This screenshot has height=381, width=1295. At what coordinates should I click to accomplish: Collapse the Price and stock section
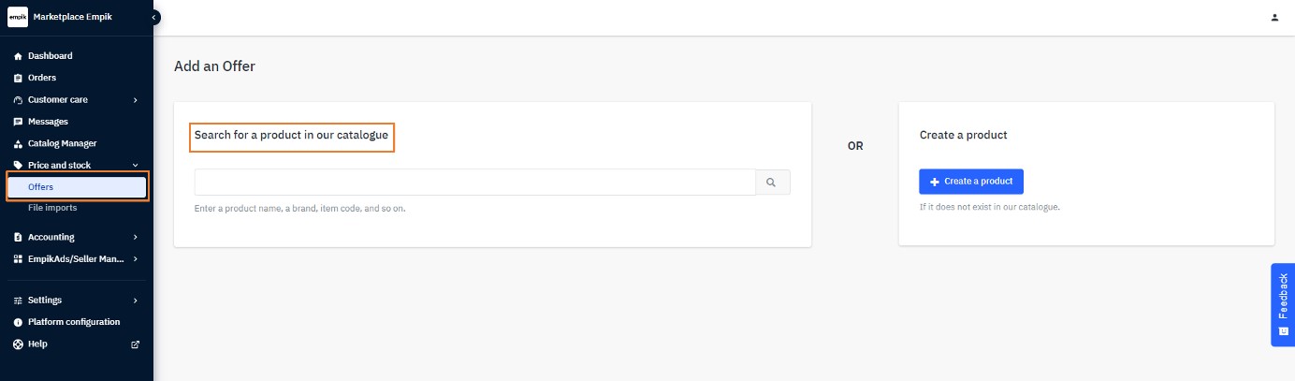pos(136,166)
